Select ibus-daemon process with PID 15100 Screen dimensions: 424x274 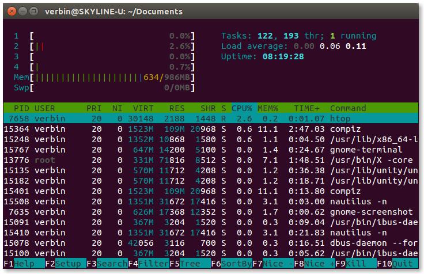pos(211,253)
